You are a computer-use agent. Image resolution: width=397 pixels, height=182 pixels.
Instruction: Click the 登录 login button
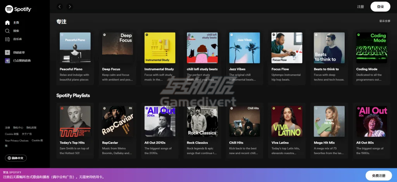[x=380, y=7]
